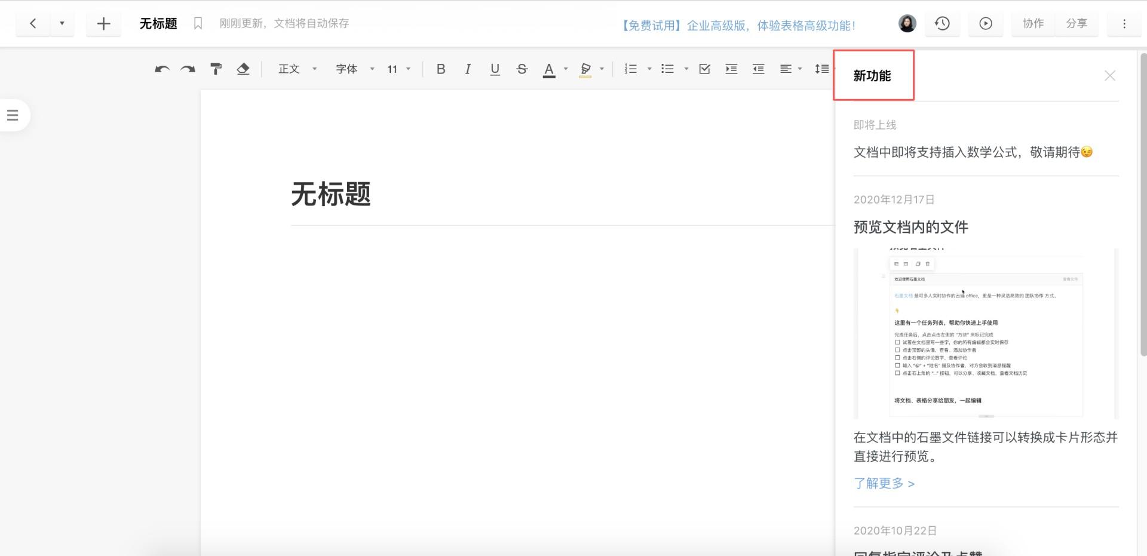
Task: Open the 协作 collaboration menu
Action: click(x=1033, y=23)
